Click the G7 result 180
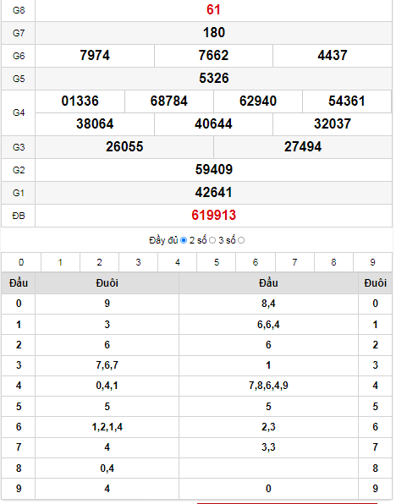The width and height of the screenshot is (396, 504). 214,33
